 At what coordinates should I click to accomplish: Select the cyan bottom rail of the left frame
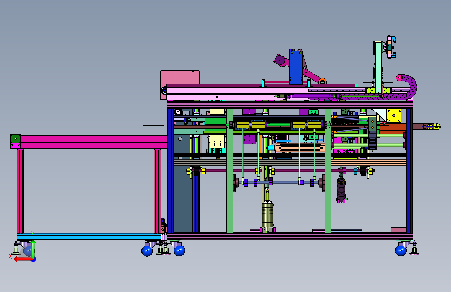(89, 236)
